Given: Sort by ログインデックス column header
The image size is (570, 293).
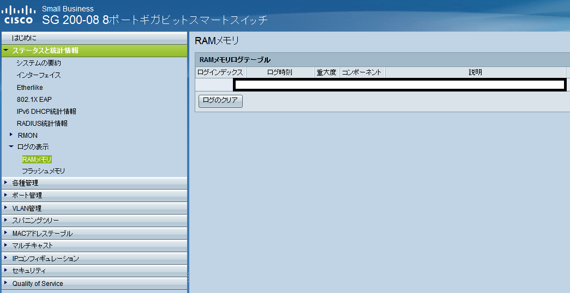Looking at the screenshot, I should pos(220,72).
